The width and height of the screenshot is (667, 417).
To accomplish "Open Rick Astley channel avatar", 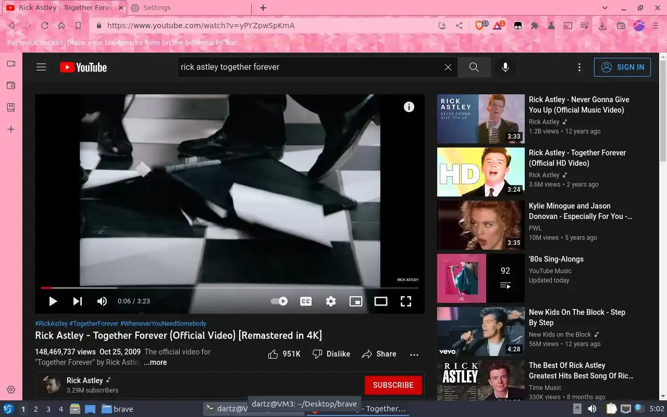I will [x=51, y=385].
